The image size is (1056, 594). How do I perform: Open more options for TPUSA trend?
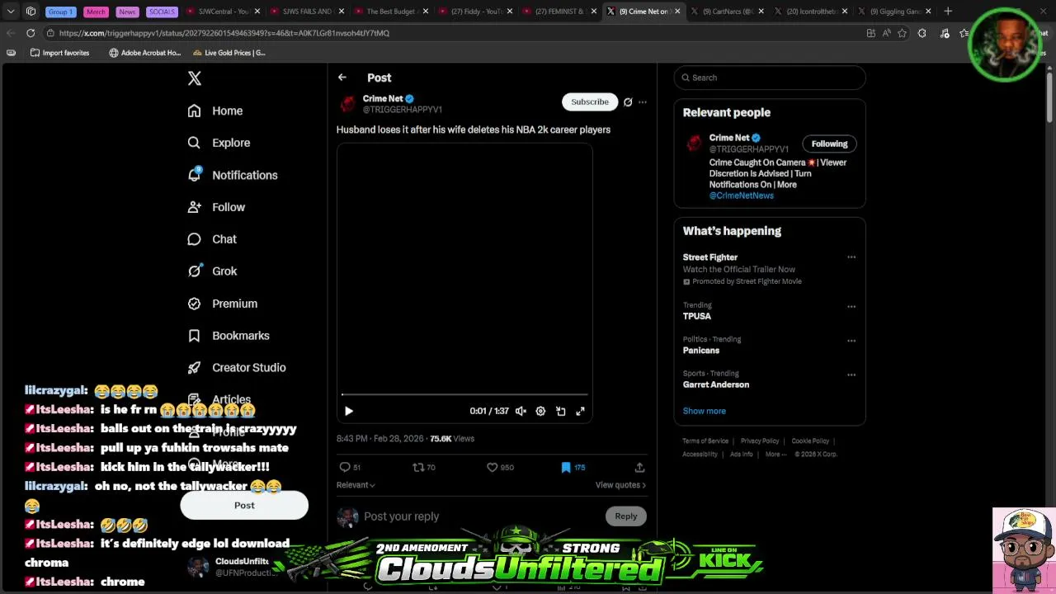tap(851, 307)
